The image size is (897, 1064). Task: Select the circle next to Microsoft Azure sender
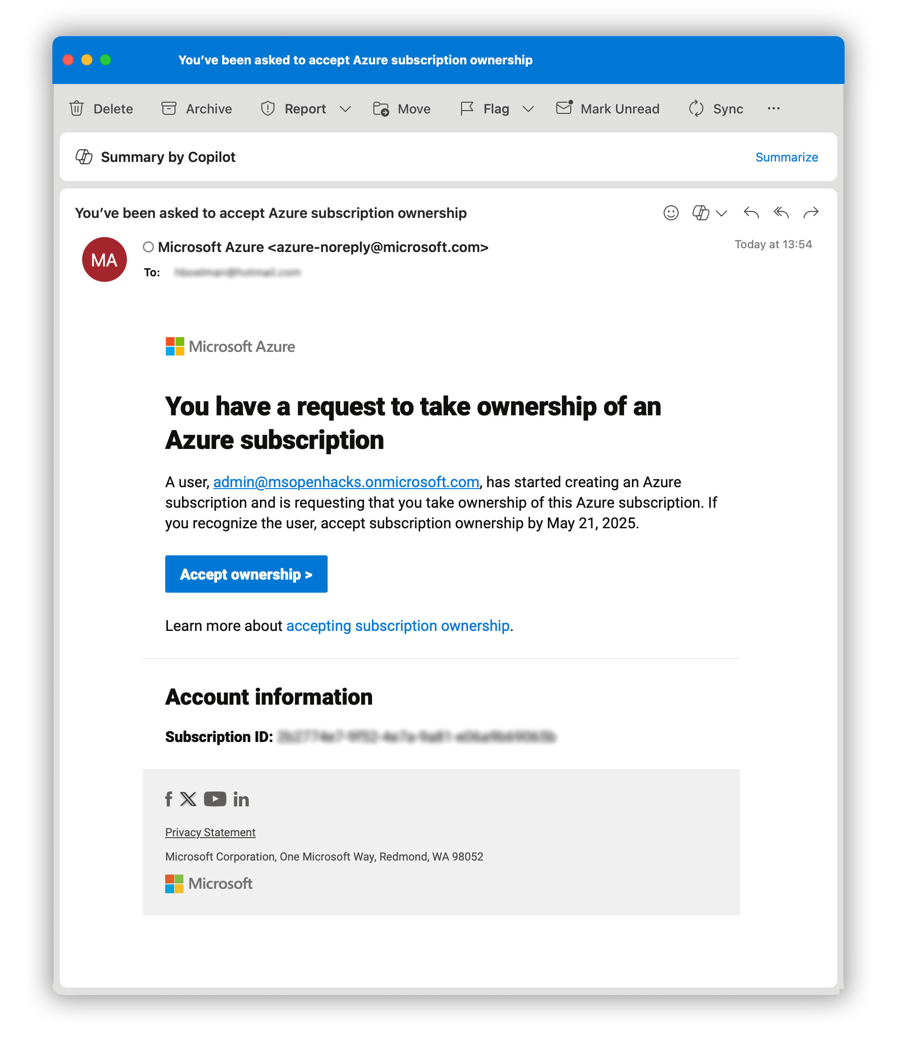click(x=148, y=247)
